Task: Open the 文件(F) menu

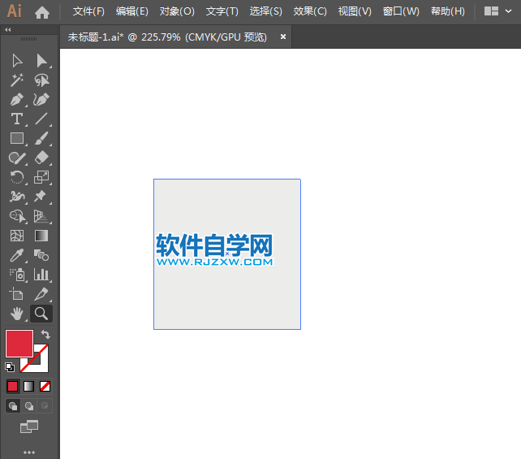Action: pos(88,11)
